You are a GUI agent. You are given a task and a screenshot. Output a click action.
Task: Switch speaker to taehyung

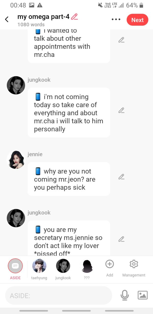point(39,269)
